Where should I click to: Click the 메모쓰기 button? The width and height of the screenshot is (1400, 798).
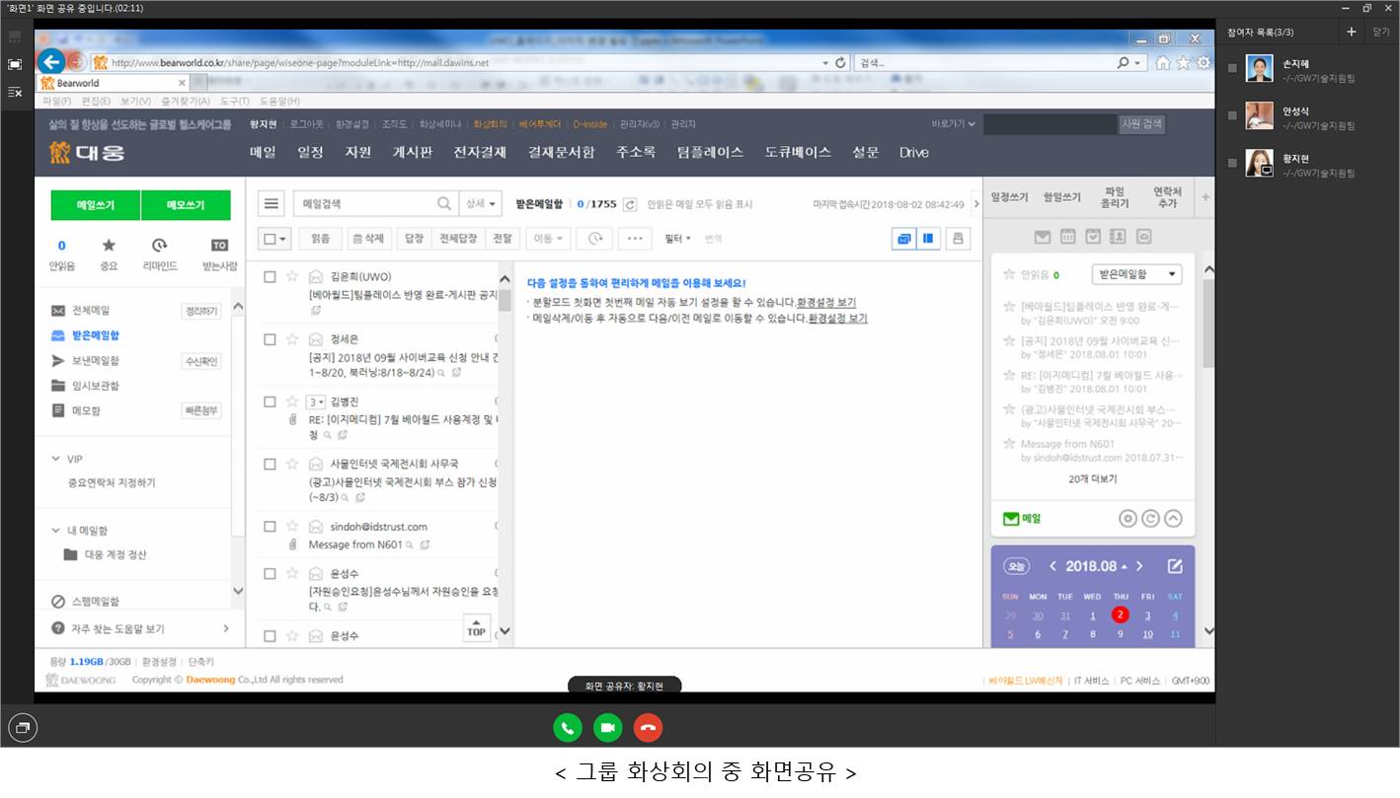point(186,205)
